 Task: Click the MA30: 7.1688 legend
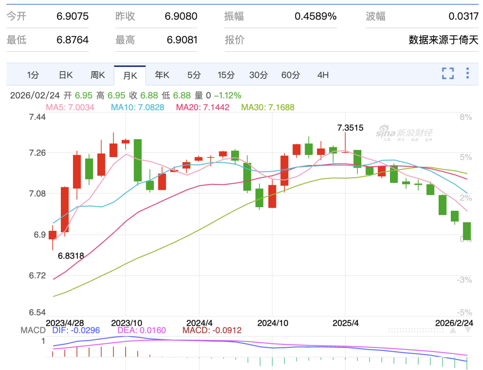pos(268,107)
